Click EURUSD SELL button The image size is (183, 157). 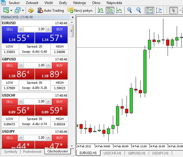(x=10, y=29)
